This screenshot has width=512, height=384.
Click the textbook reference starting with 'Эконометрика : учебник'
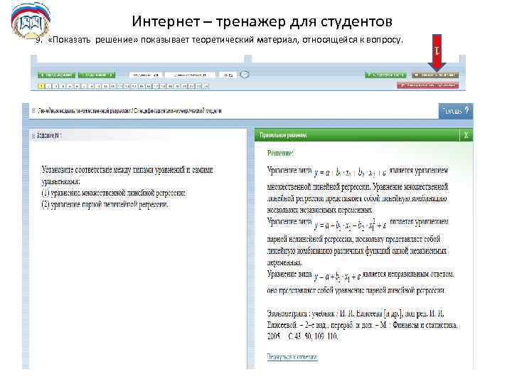tap(363, 325)
